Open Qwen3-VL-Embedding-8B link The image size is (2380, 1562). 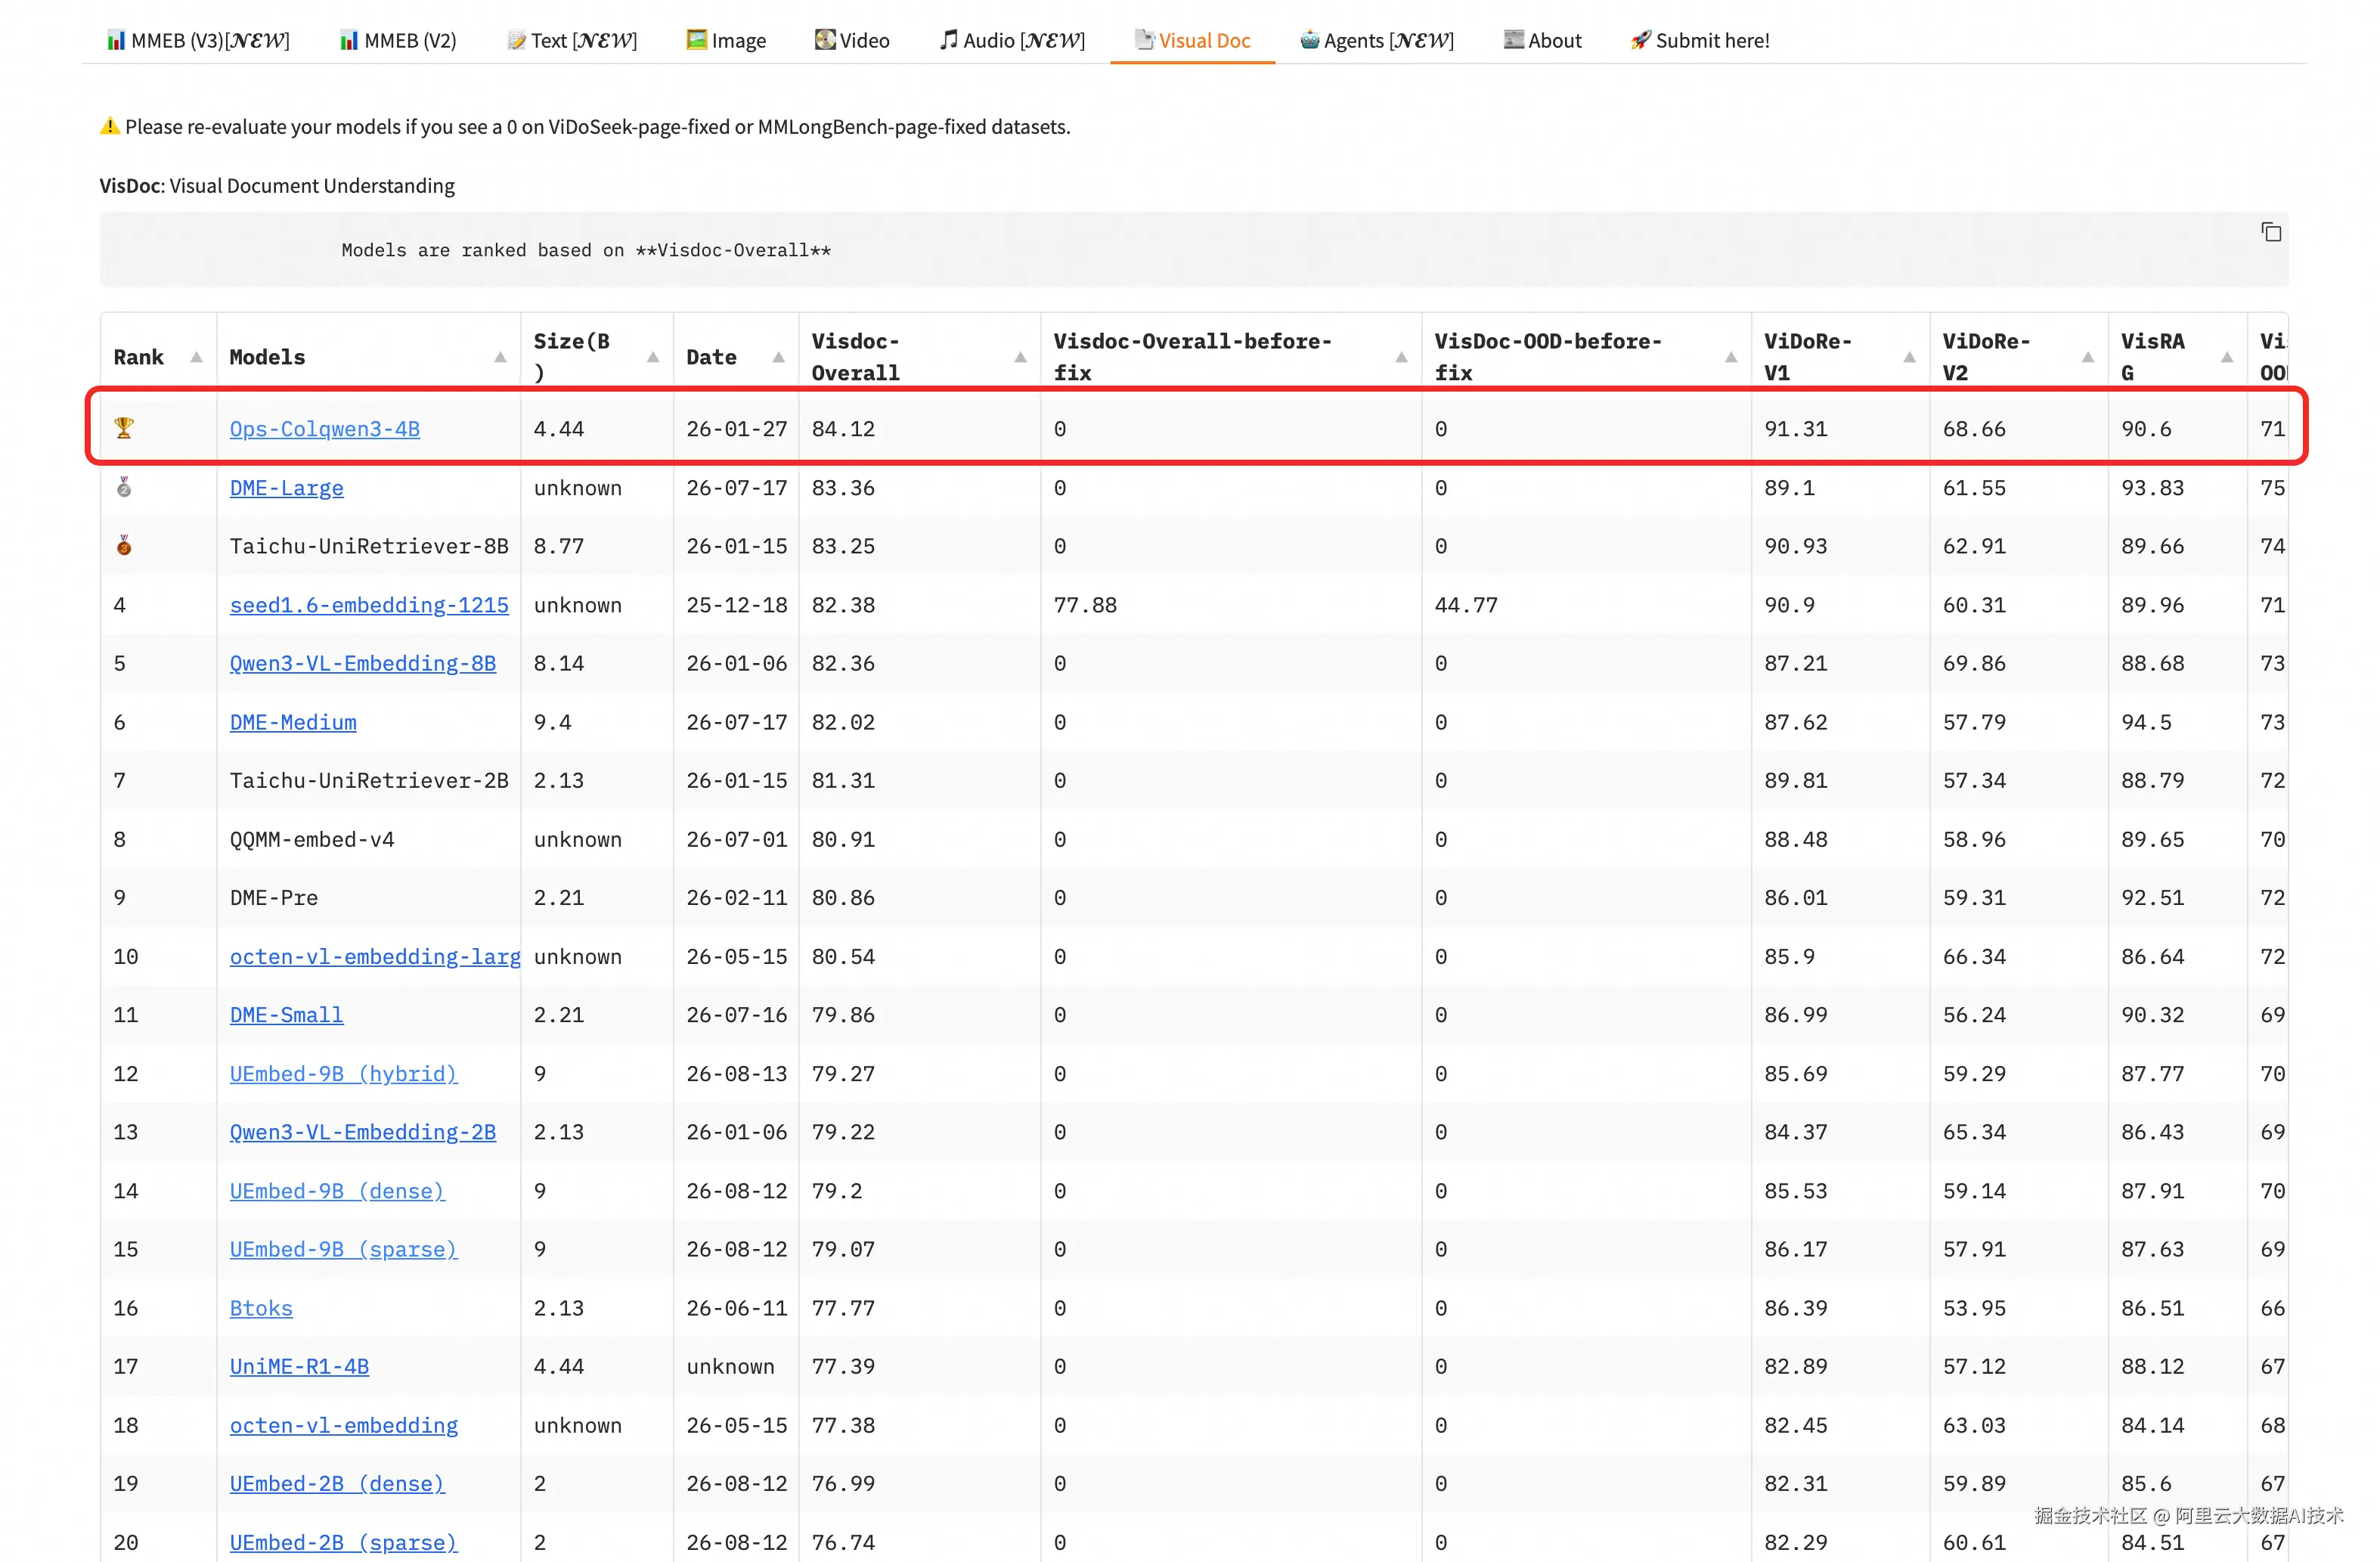[x=363, y=663]
